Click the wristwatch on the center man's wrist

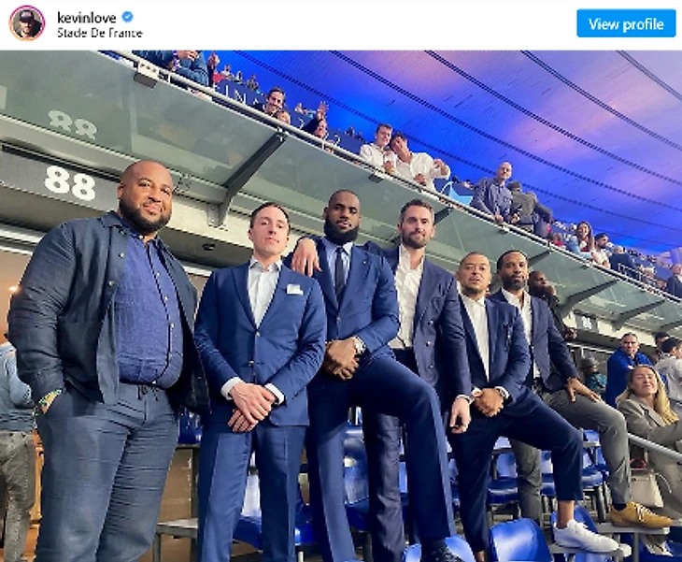(359, 346)
